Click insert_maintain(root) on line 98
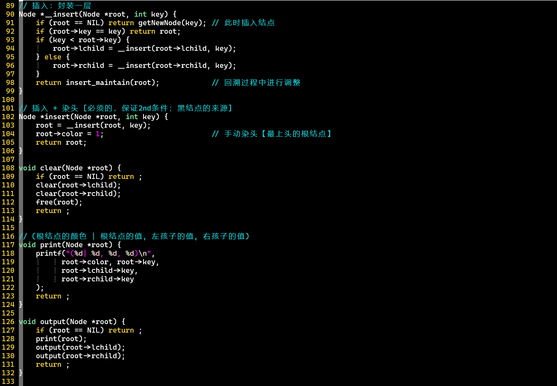 (111, 82)
